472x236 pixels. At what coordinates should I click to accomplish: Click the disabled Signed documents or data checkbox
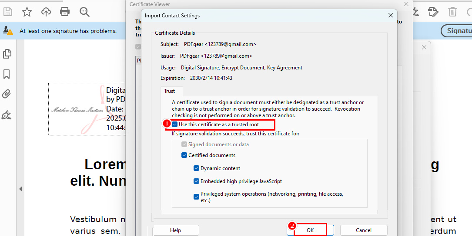pyautogui.click(x=184, y=144)
